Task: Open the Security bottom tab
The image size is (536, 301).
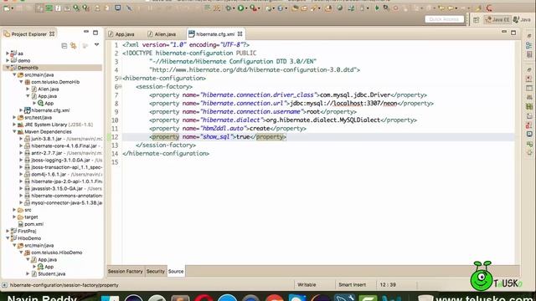Action: pyautogui.click(x=156, y=271)
